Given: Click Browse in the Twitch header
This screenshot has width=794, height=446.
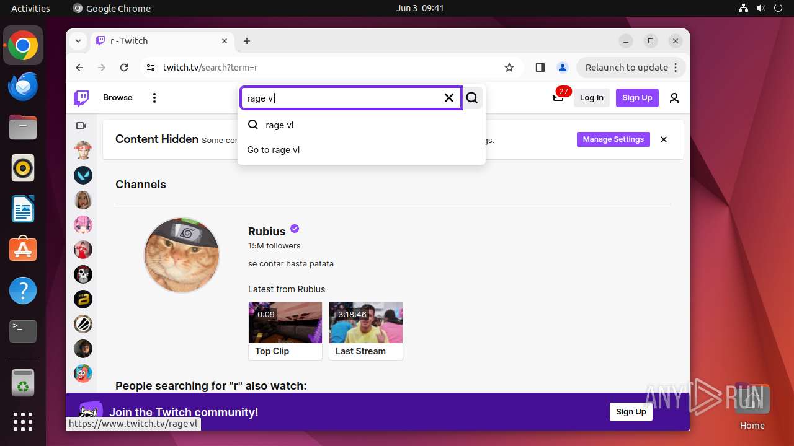Looking at the screenshot, I should pyautogui.click(x=118, y=98).
